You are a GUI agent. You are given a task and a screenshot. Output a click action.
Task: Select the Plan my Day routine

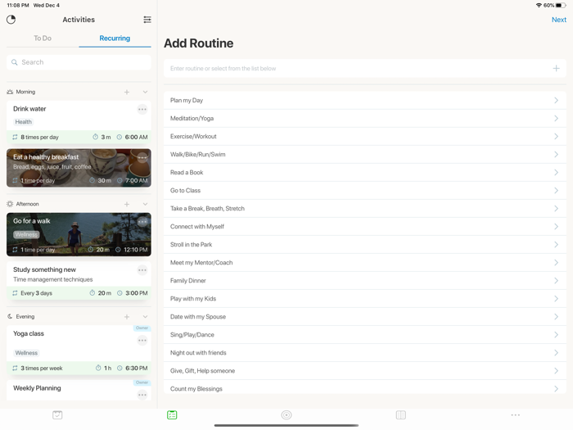[365, 100]
